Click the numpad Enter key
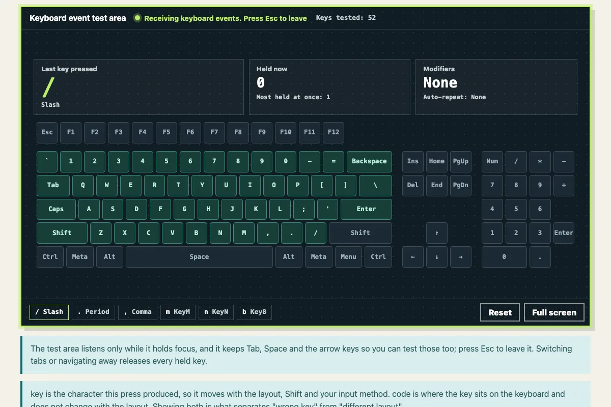611x407 pixels. pos(564,233)
